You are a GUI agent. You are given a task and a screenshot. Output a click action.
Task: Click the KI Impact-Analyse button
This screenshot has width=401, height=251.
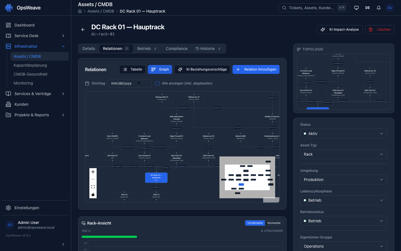[340, 30]
